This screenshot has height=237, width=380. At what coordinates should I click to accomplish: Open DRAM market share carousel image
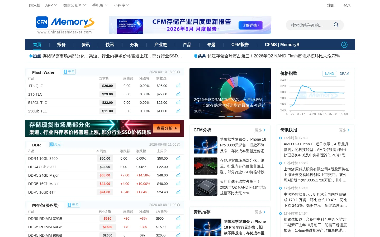click(230, 93)
